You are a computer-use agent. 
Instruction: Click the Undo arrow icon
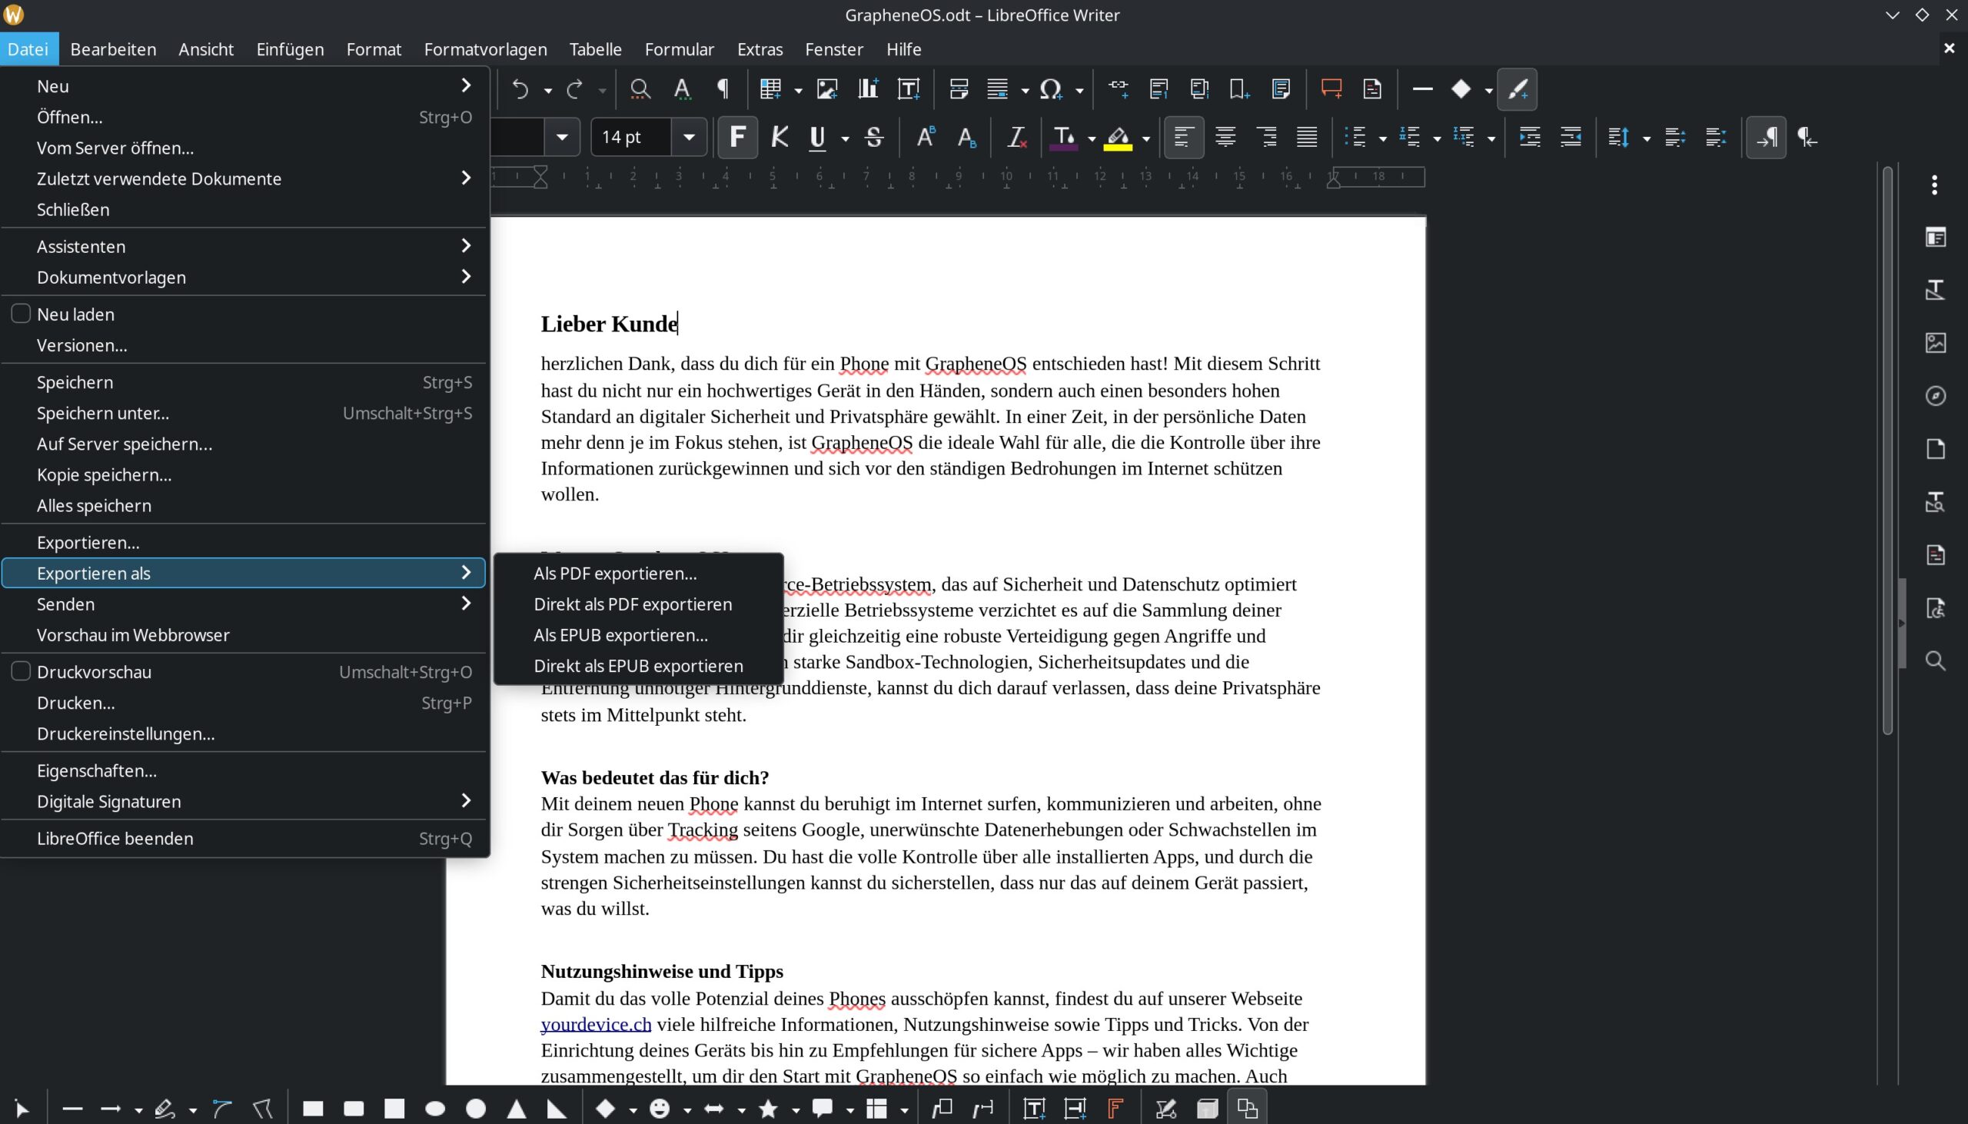coord(520,89)
